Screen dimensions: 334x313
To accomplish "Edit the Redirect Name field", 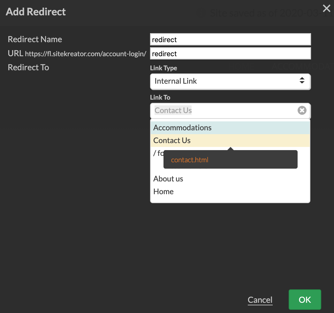I will [230, 40].
